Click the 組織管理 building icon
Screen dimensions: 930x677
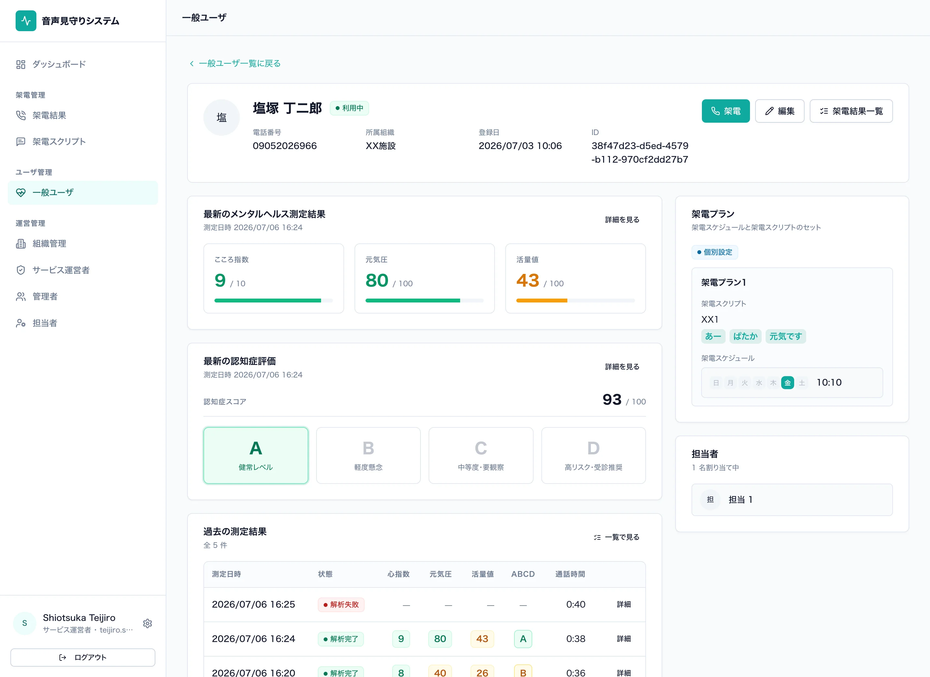point(20,244)
